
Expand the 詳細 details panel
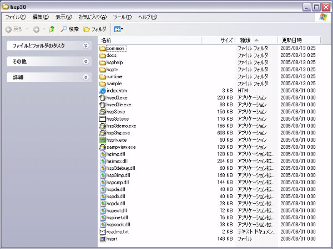coord(86,77)
